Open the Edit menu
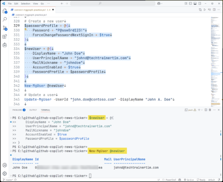 pyautogui.click(x=16, y=4)
